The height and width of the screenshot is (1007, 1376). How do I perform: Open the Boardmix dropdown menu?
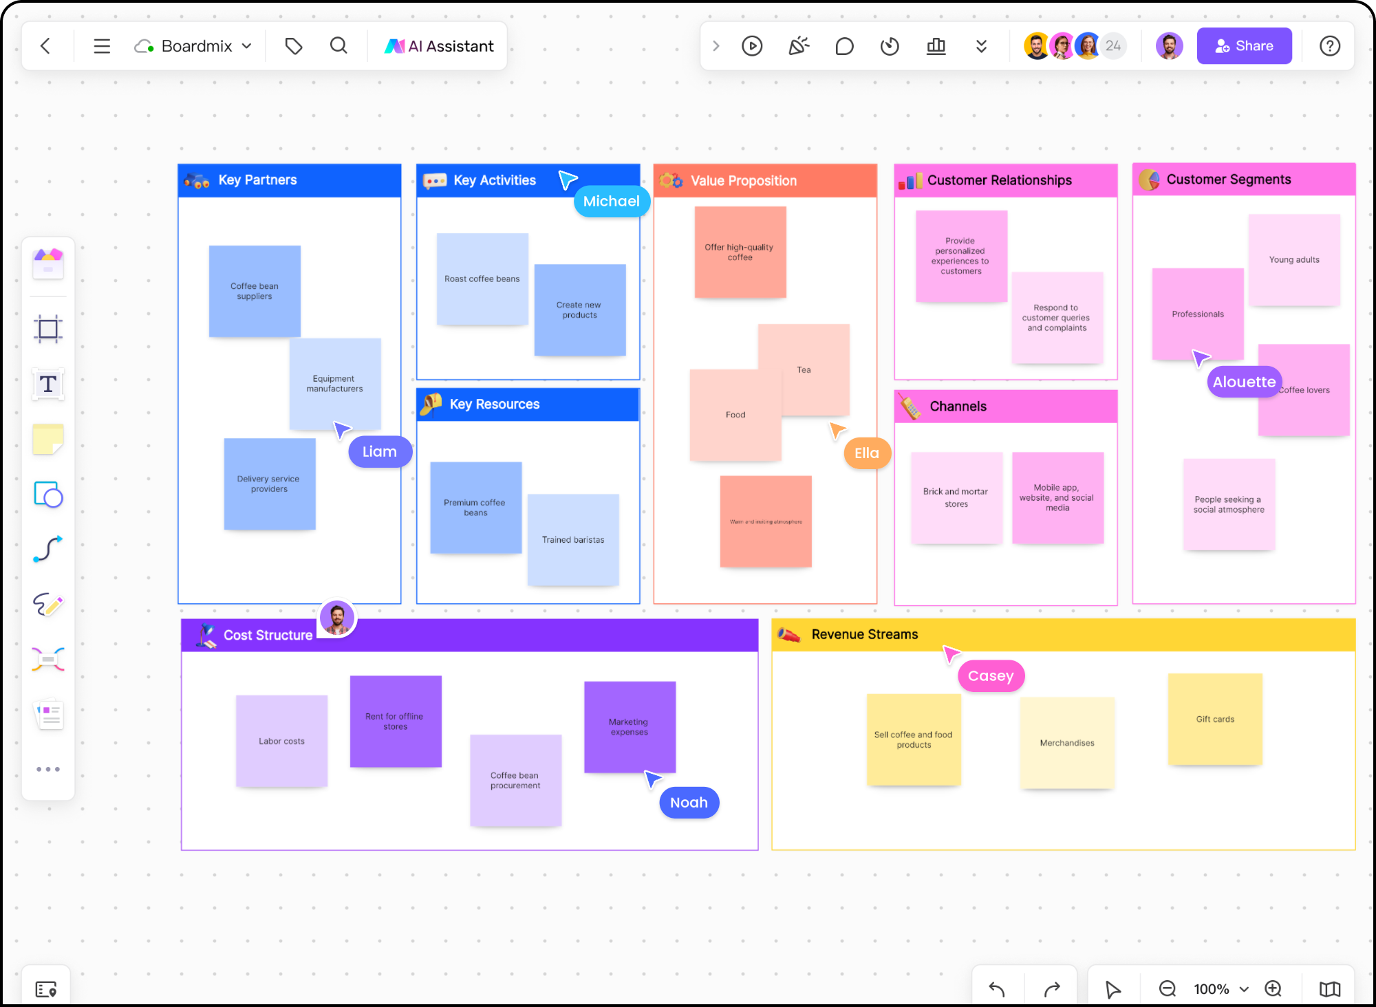click(246, 46)
